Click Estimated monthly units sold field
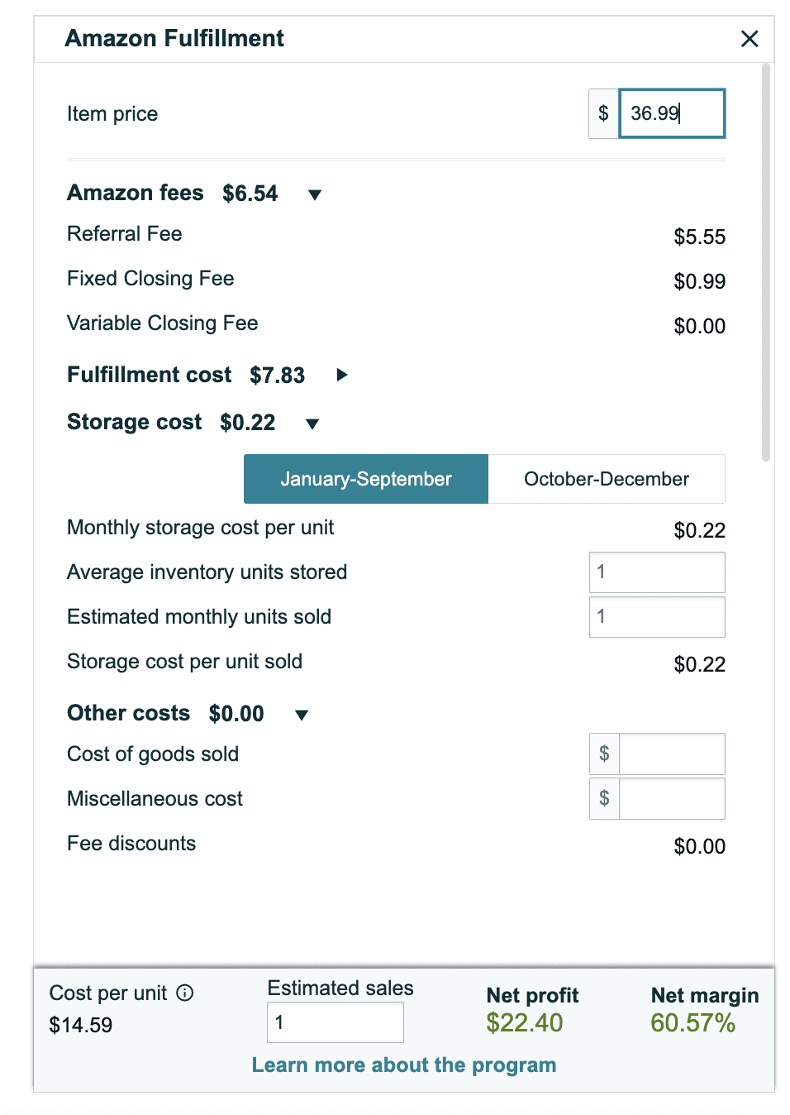The image size is (790, 1115). click(x=657, y=617)
